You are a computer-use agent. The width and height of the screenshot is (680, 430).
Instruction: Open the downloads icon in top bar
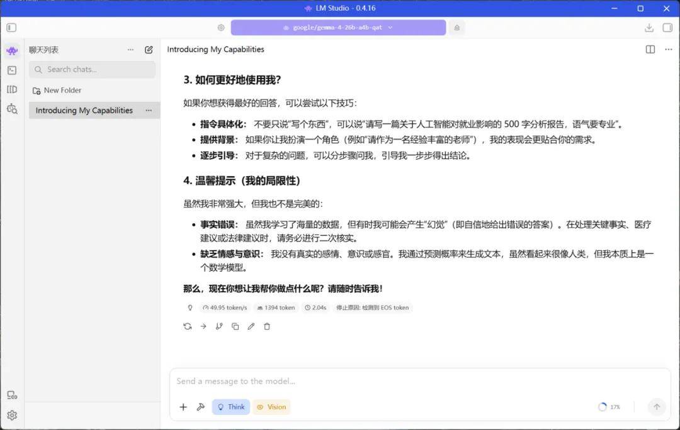[649, 28]
